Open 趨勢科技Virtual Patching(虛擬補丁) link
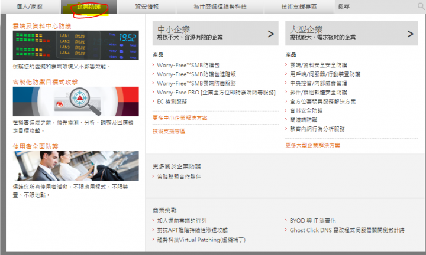The image size is (426, 255). pos(201,240)
